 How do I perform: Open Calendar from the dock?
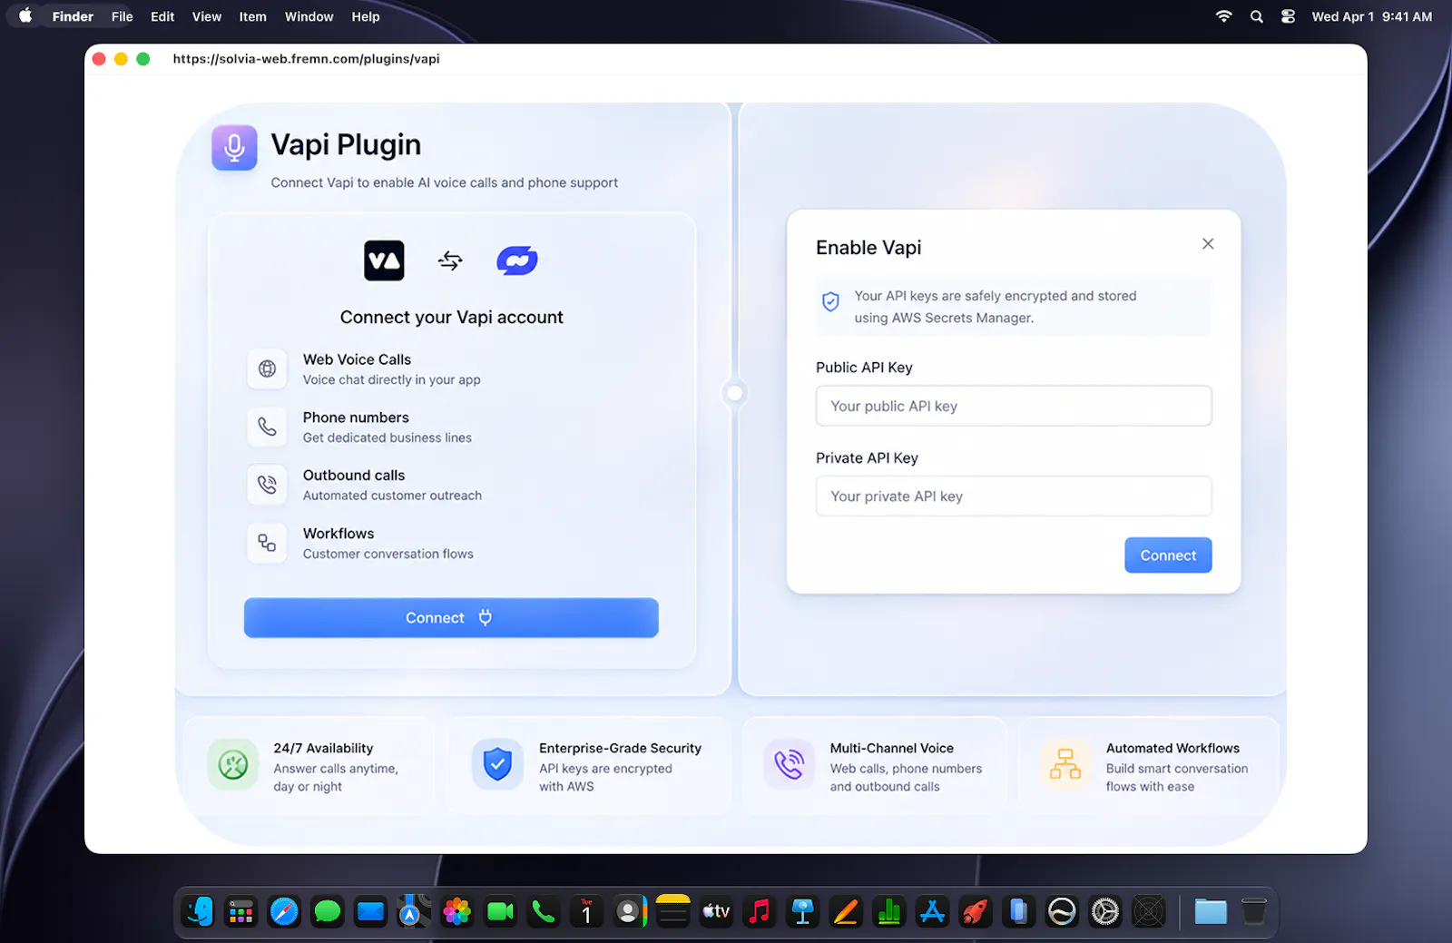coord(586,911)
